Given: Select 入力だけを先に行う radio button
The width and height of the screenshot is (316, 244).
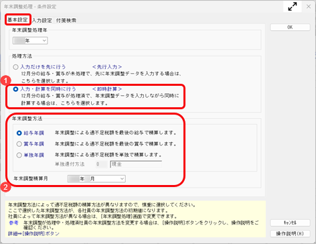Looking at the screenshot, I should (15, 67).
